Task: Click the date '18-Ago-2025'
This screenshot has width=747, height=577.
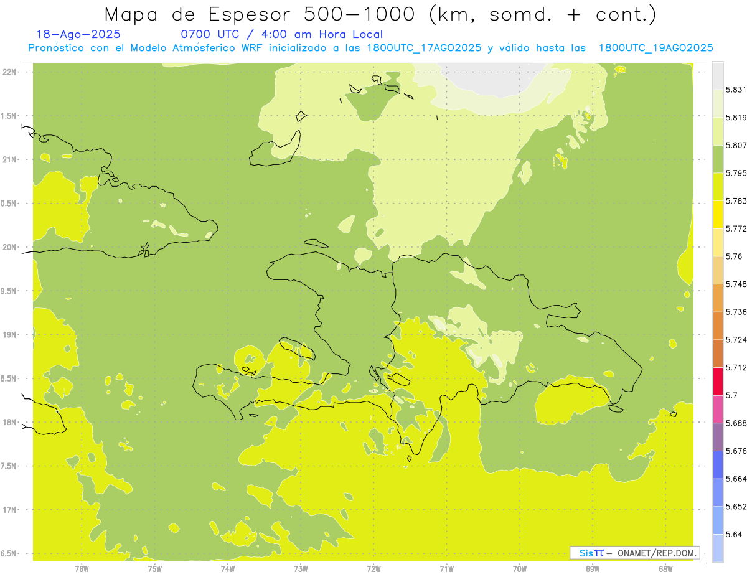Action: click(x=78, y=34)
